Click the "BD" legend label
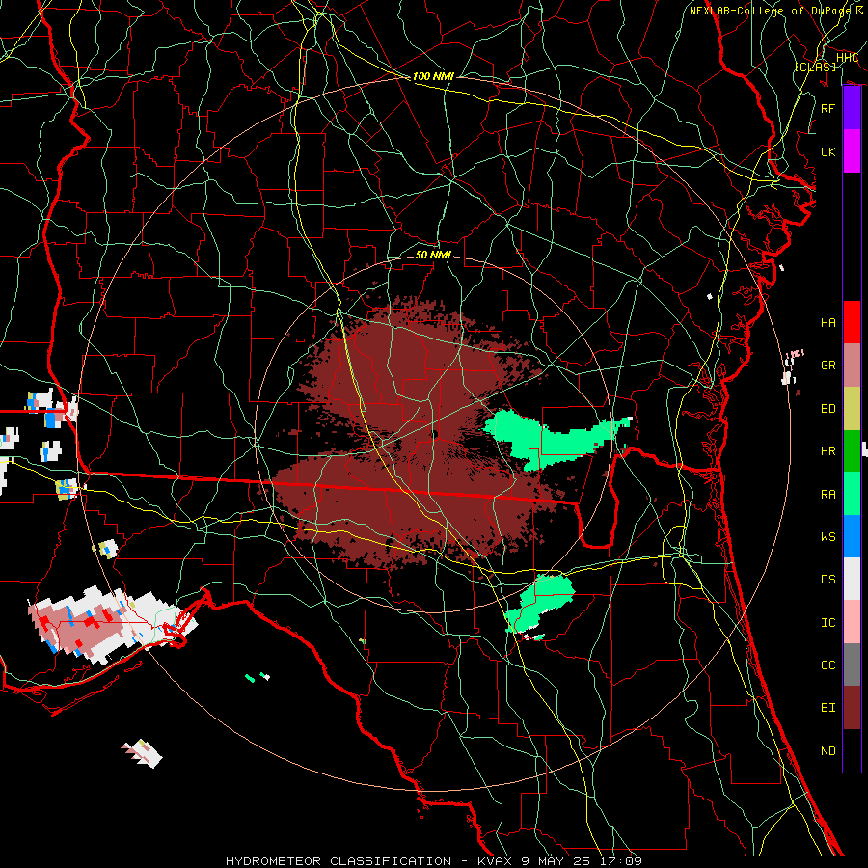Screen dimensions: 868x868 tap(828, 409)
